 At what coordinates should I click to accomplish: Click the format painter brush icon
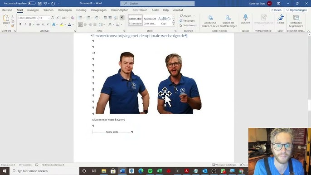(x=13, y=26)
